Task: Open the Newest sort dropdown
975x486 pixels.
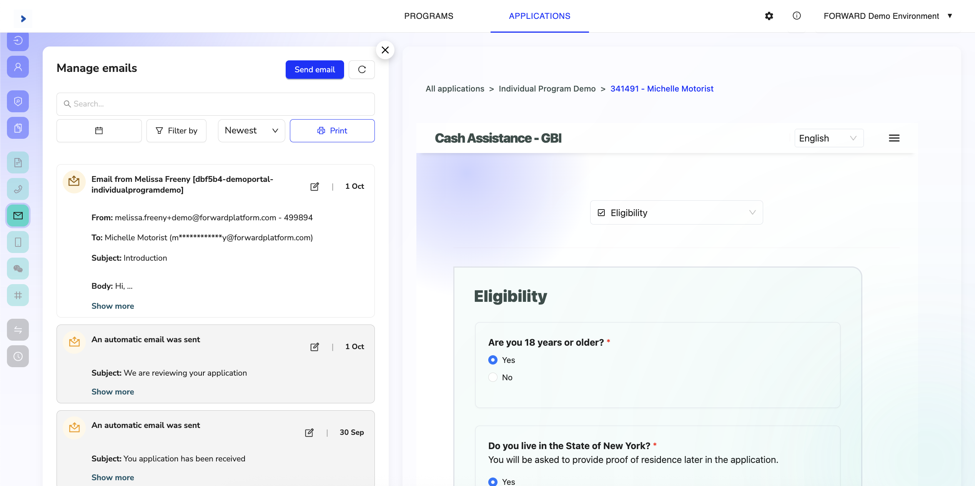Action: coord(251,131)
